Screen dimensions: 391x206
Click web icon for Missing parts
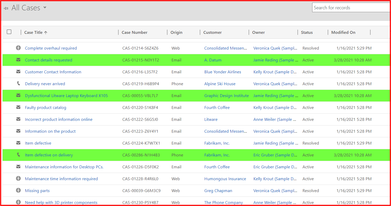18,190
